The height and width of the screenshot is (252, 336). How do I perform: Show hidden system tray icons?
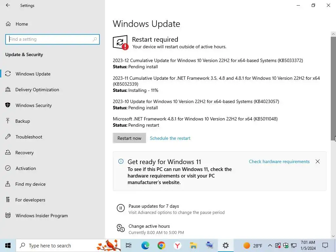(x=270, y=245)
